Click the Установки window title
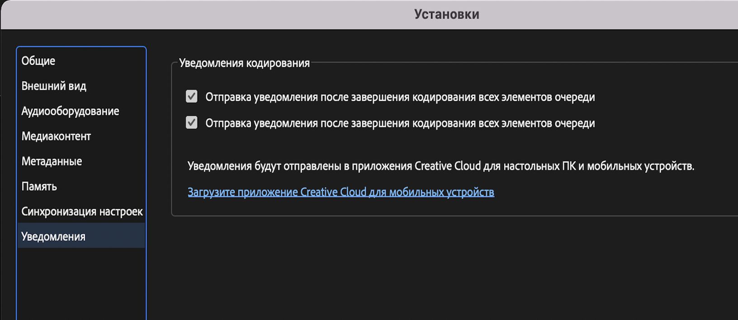738x320 pixels. coord(446,14)
